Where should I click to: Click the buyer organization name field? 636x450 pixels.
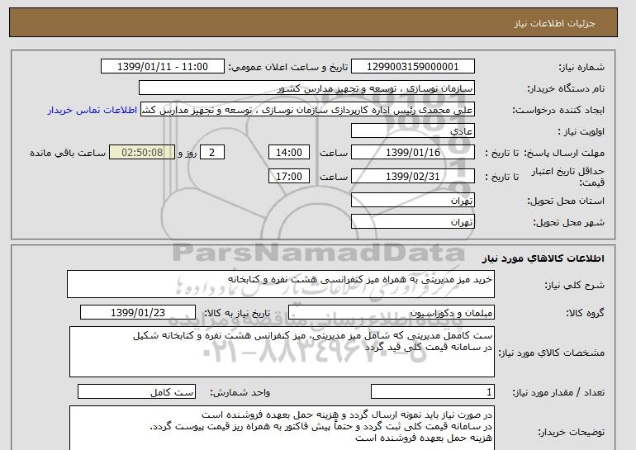[306, 88]
